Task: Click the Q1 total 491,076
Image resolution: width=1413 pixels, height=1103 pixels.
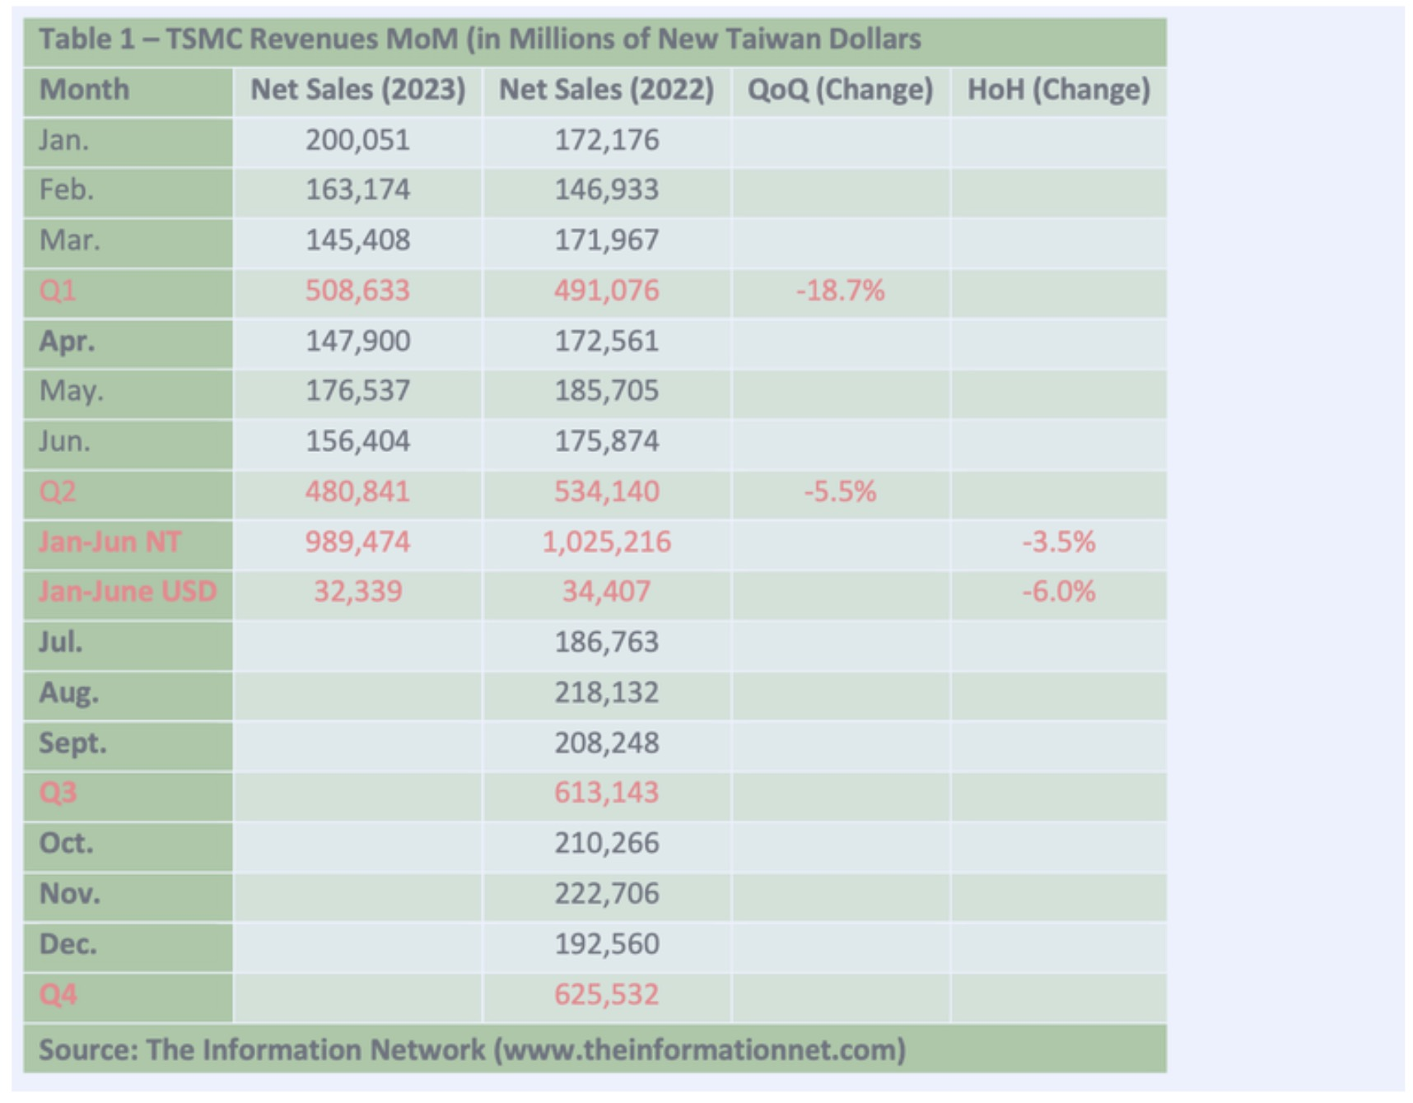Action: click(x=607, y=291)
